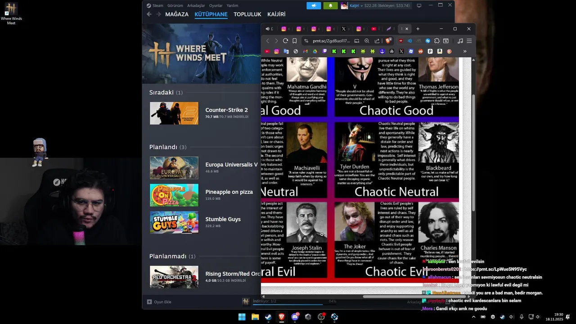
Task: Open the Gmail bookmark
Action: coord(306,51)
